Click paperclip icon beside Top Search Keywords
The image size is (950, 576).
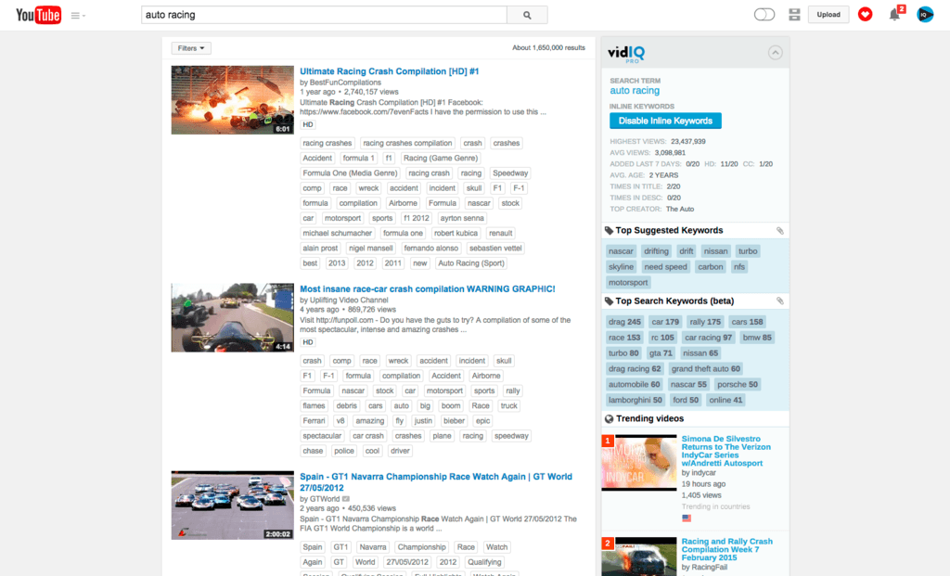pyautogui.click(x=779, y=301)
